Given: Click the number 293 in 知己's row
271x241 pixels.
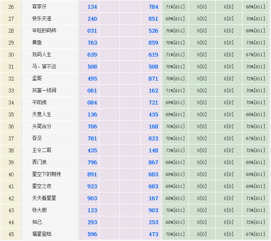Looking at the screenshot, I should click(x=92, y=222).
